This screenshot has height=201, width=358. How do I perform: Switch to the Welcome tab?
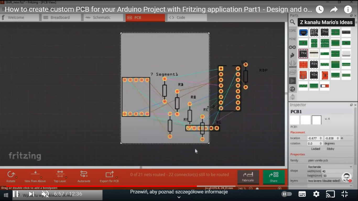tap(20, 18)
